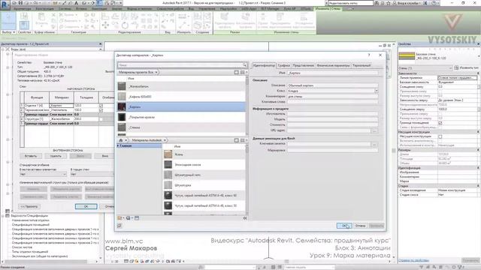
Task: Toggle wrap checkbox for layer row 1
Action: pos(101,106)
